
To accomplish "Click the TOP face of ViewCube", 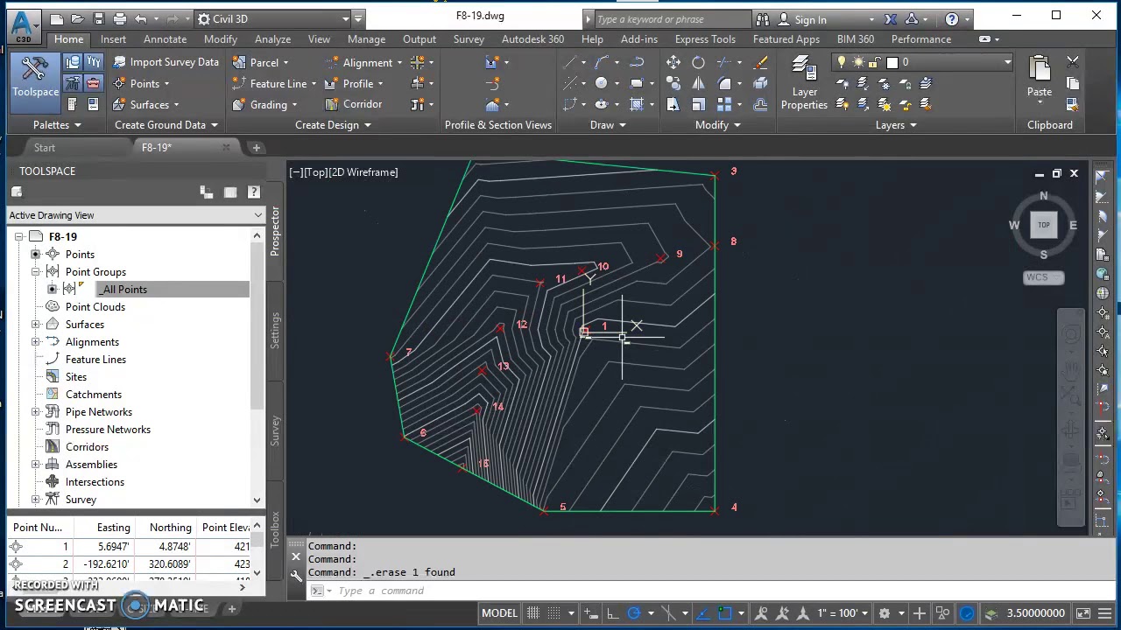I will [1043, 225].
